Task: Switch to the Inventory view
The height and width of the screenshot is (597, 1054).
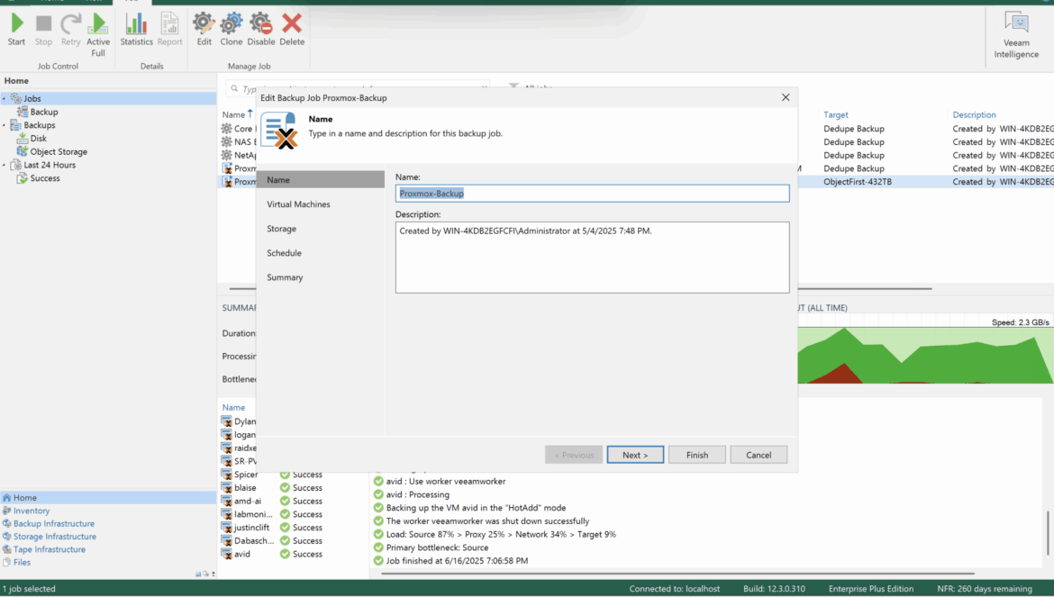Action: coord(31,511)
